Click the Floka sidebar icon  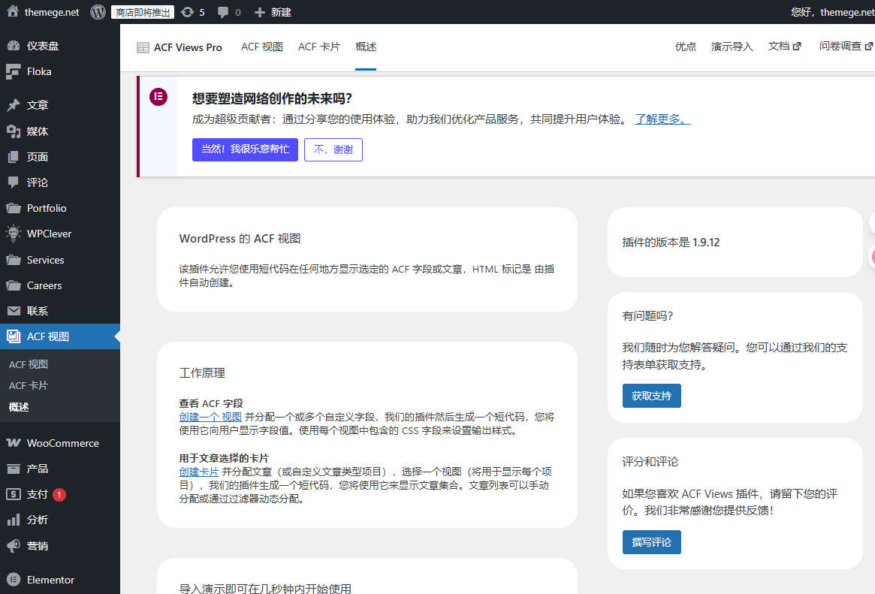pos(14,71)
